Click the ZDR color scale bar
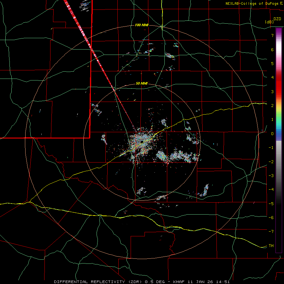 279,140
